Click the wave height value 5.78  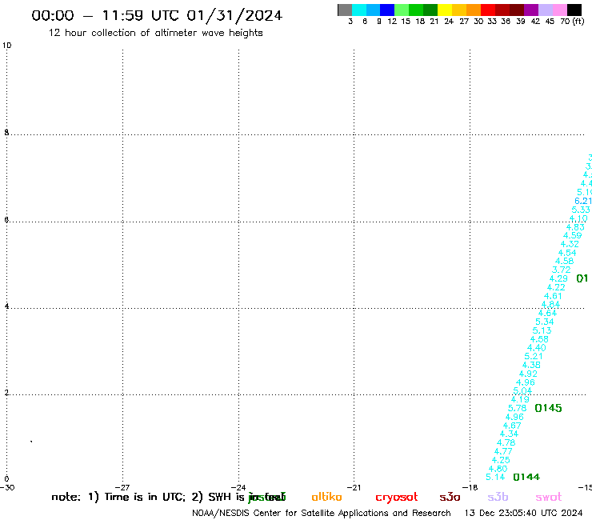coord(517,408)
